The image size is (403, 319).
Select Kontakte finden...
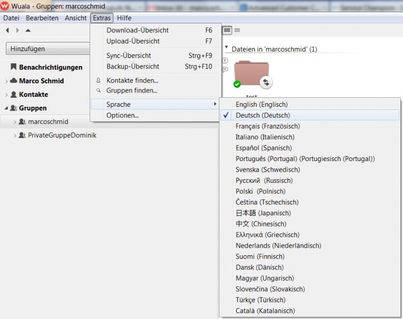point(156,80)
